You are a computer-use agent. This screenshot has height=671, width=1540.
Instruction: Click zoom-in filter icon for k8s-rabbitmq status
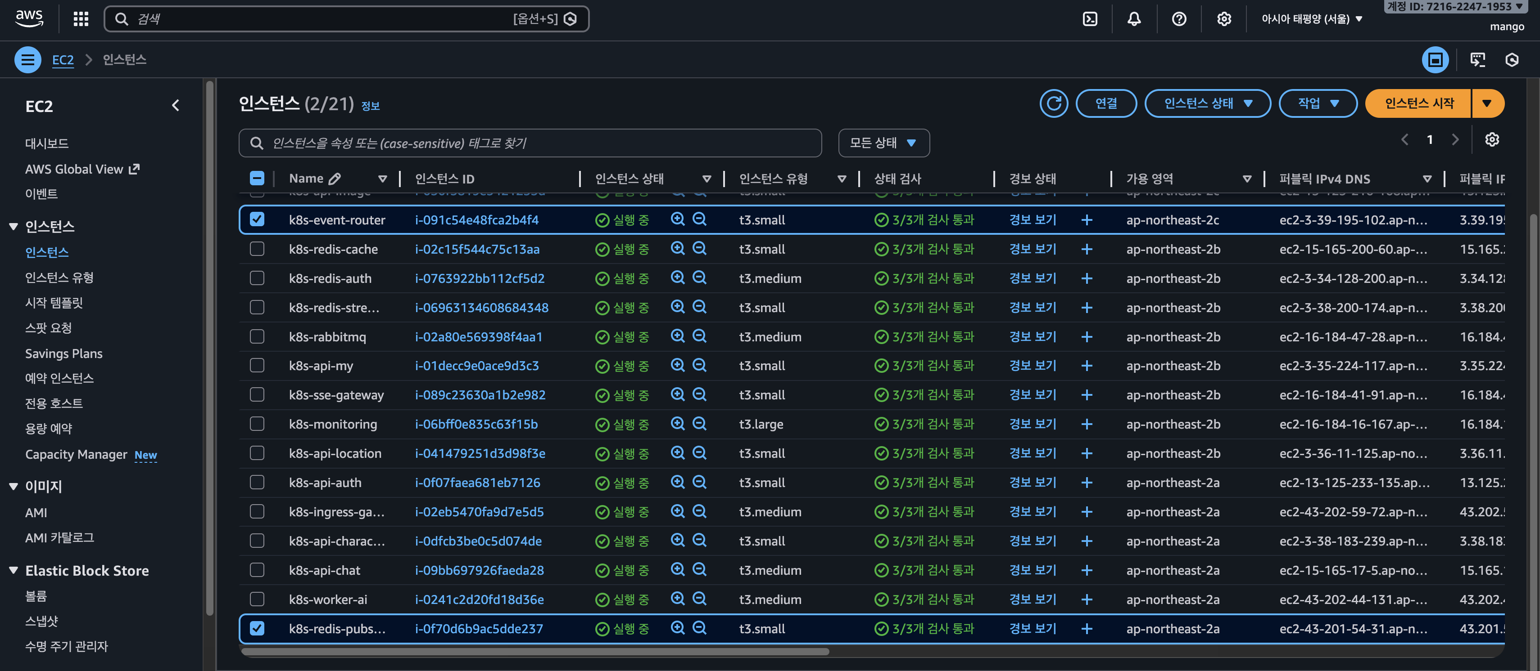click(x=677, y=336)
